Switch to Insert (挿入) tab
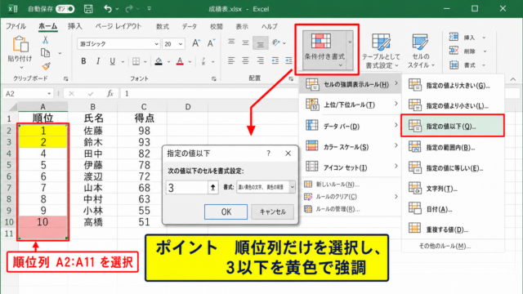 coord(74,26)
